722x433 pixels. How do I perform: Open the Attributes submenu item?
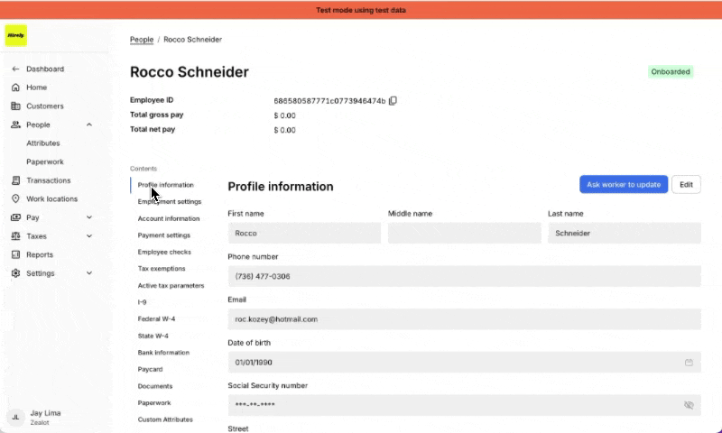point(42,143)
